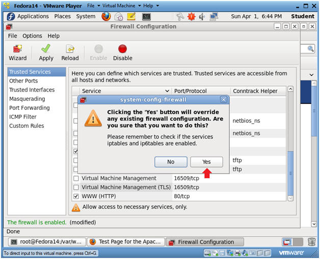The width and height of the screenshot is (320, 259).
Task: Apply firewall changes with green checkmark
Action: point(46,52)
